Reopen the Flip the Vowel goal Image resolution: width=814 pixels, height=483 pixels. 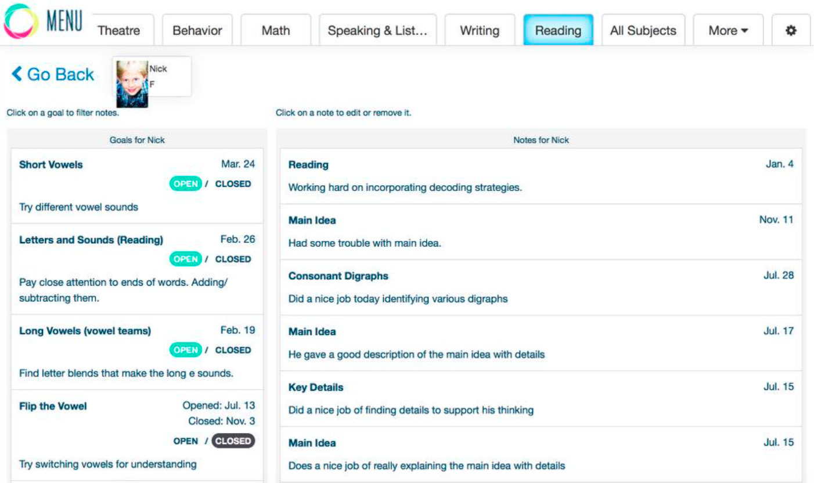186,441
